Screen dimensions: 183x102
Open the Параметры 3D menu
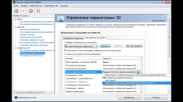(x=51, y=6)
